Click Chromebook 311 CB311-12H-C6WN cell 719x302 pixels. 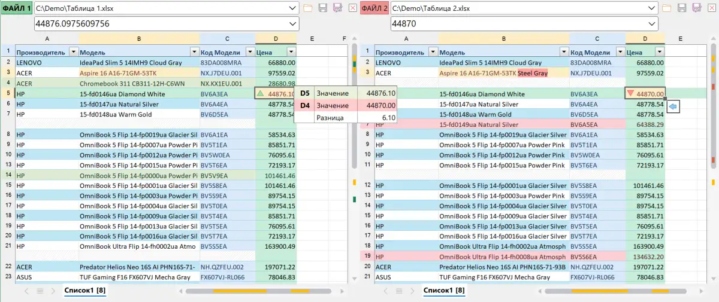pyautogui.click(x=138, y=83)
